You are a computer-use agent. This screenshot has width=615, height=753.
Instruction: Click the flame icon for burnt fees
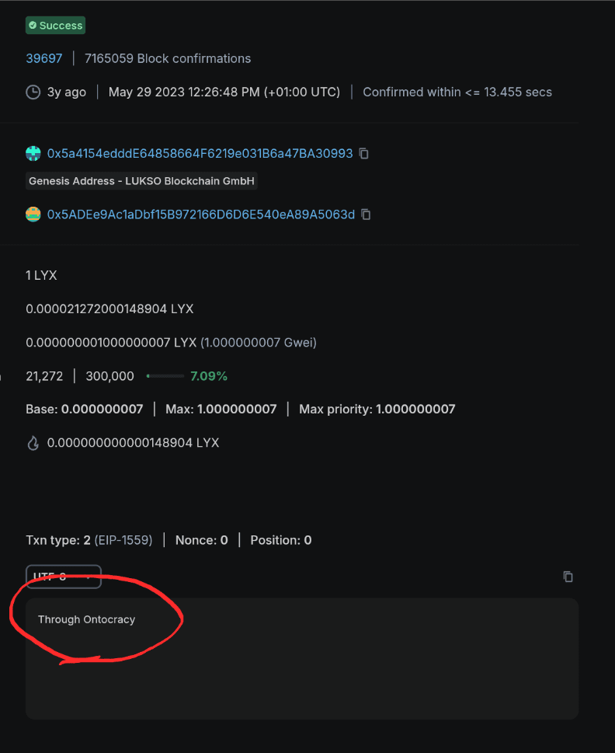(33, 443)
